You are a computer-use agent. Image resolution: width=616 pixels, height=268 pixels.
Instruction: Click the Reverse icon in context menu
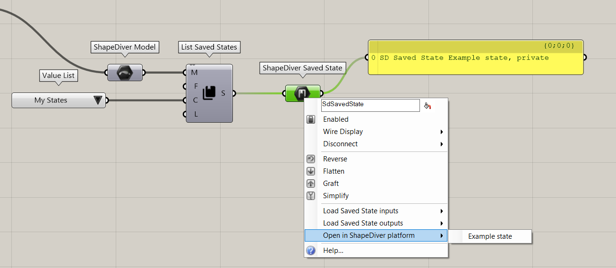pos(311,159)
